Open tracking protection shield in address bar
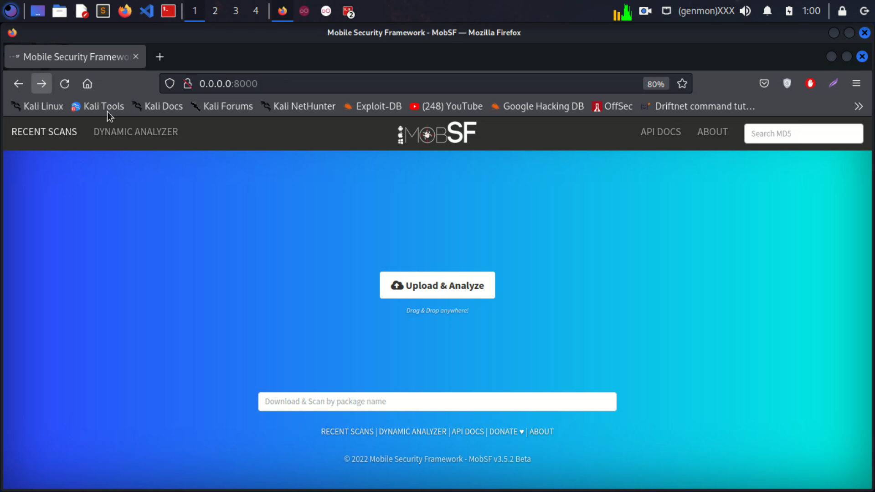 [x=170, y=84]
